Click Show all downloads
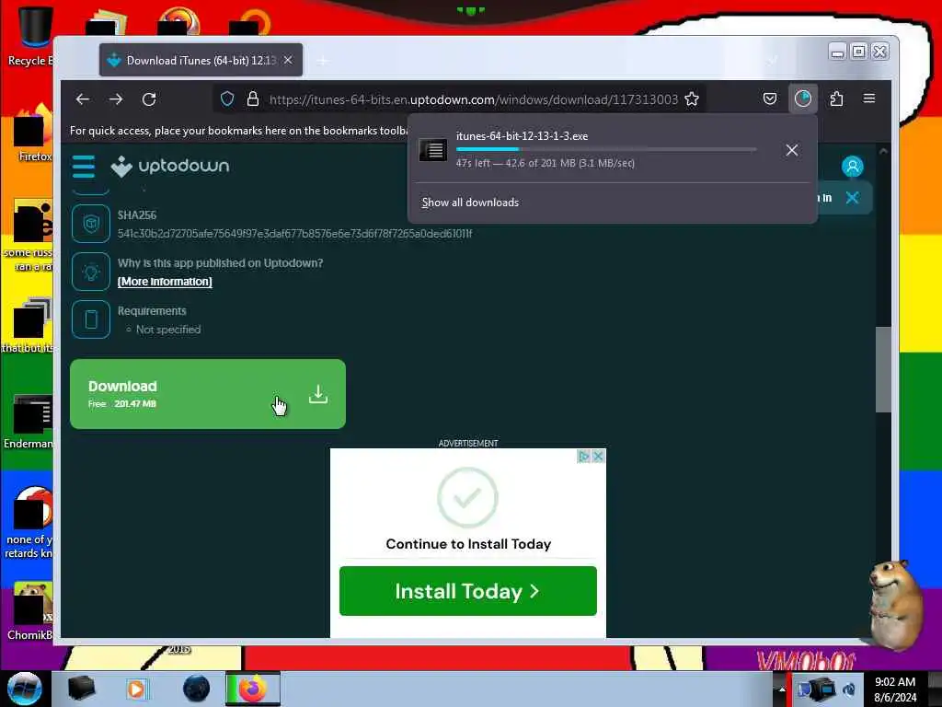The width and height of the screenshot is (942, 707). [x=470, y=203]
